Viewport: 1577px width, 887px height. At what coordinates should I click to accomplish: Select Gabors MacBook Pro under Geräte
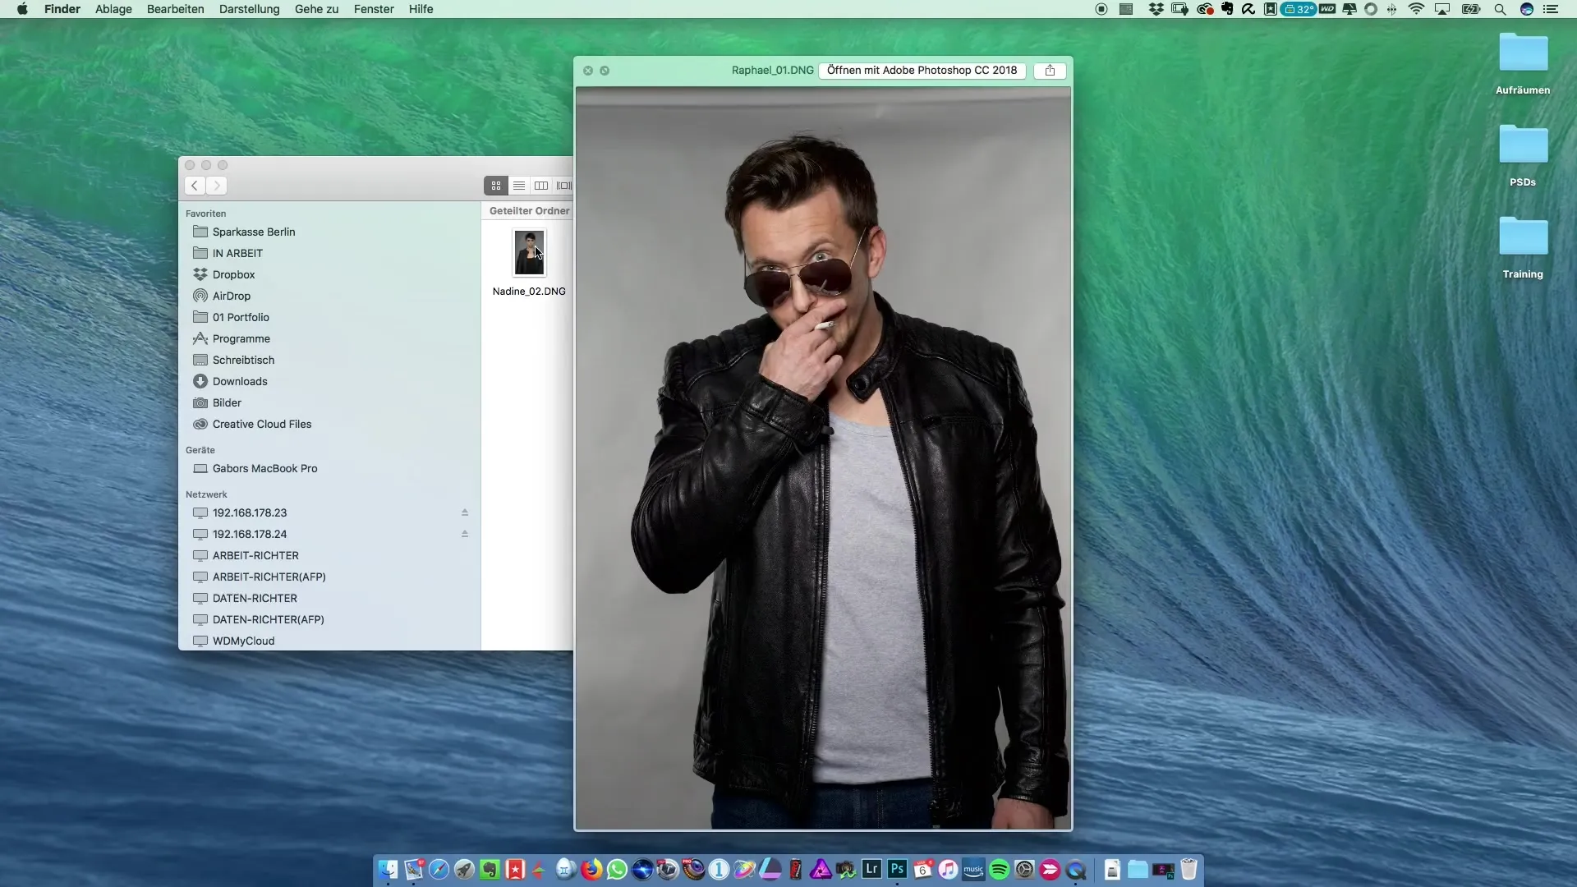(x=264, y=468)
